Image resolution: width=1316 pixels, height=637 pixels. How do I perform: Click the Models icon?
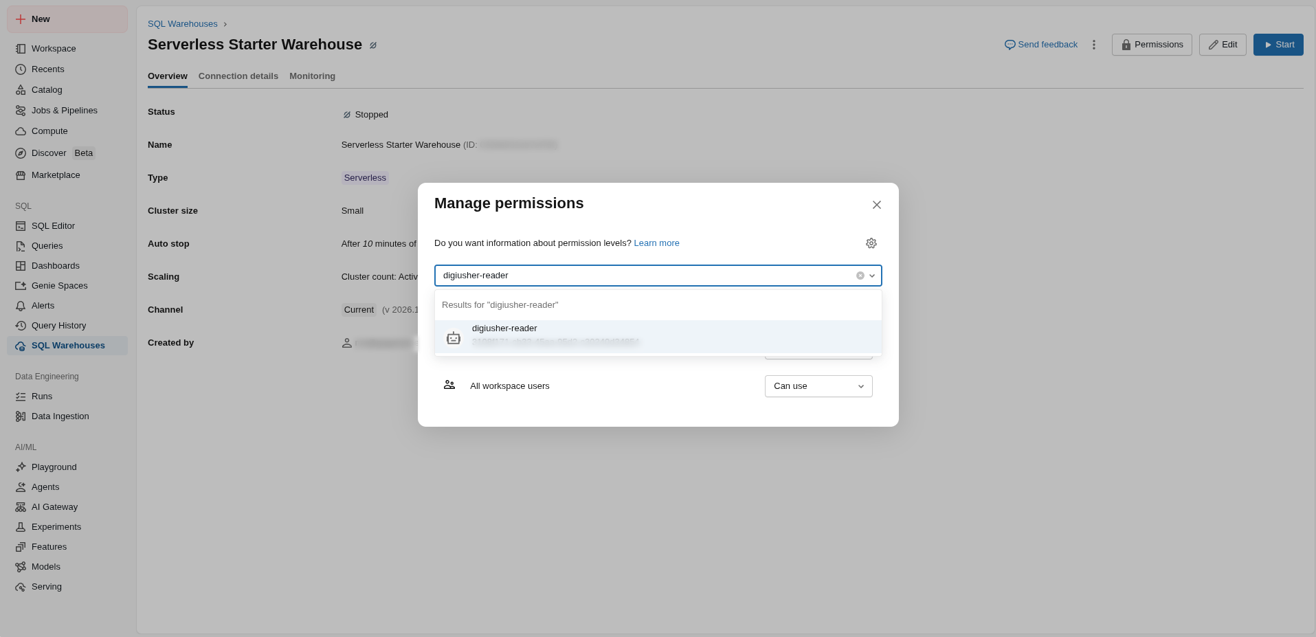[21, 567]
